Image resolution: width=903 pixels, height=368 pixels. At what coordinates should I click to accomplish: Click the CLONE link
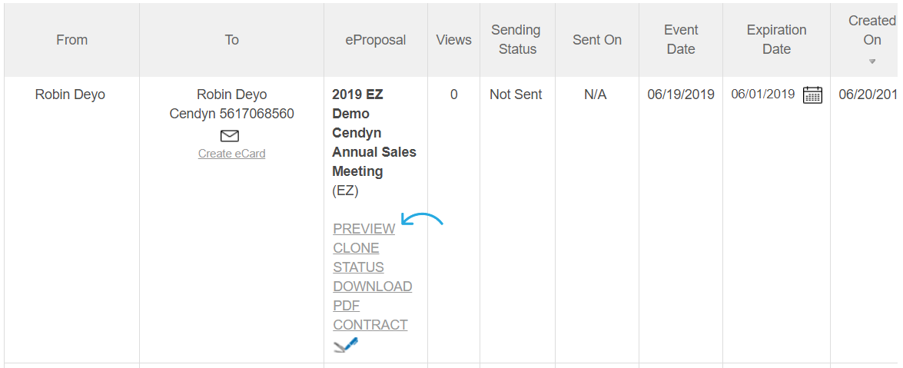tap(356, 248)
